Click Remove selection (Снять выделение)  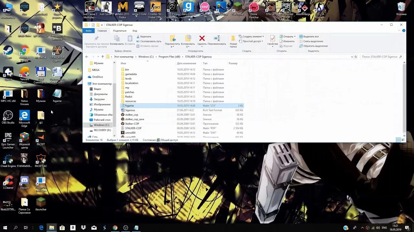[x=311, y=41]
